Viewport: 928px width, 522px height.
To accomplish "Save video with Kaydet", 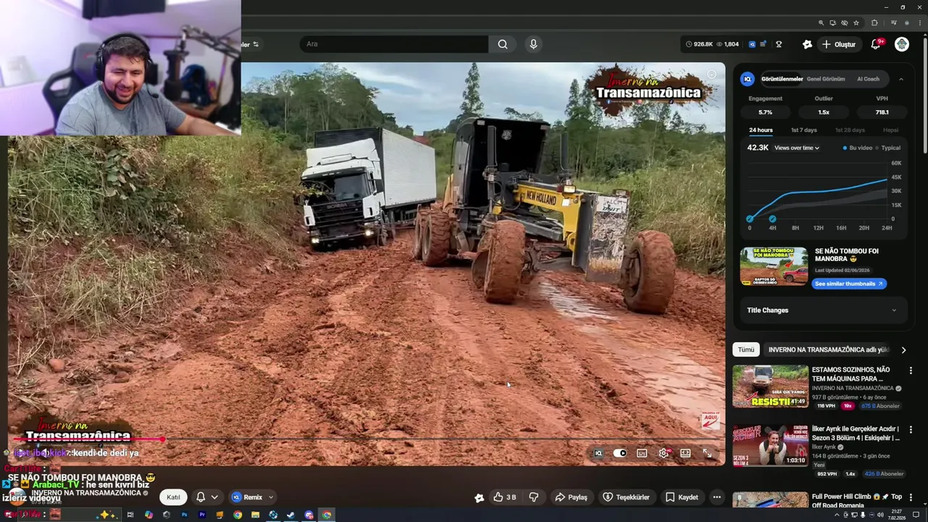I will coord(681,497).
